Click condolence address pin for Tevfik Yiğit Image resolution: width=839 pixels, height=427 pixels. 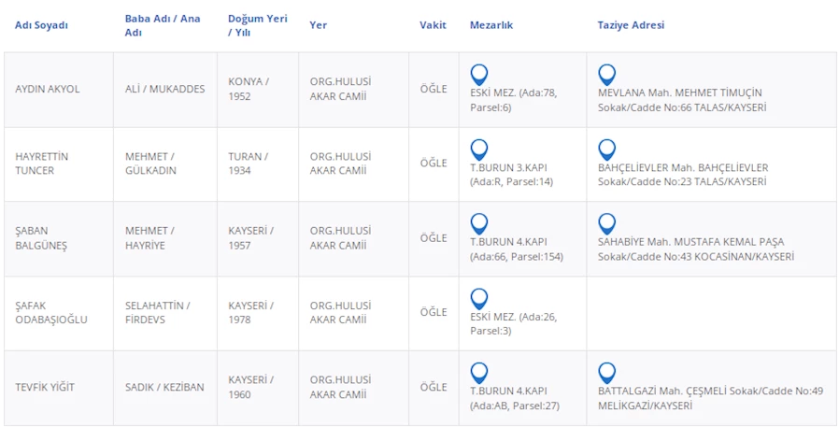pyautogui.click(x=607, y=373)
